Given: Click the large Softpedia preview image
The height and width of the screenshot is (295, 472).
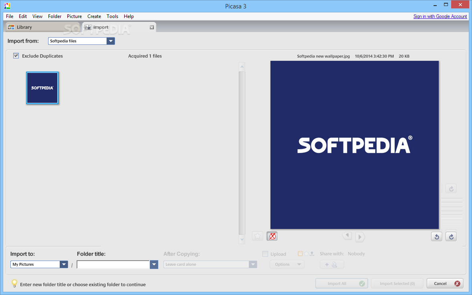Looking at the screenshot, I should (x=355, y=145).
